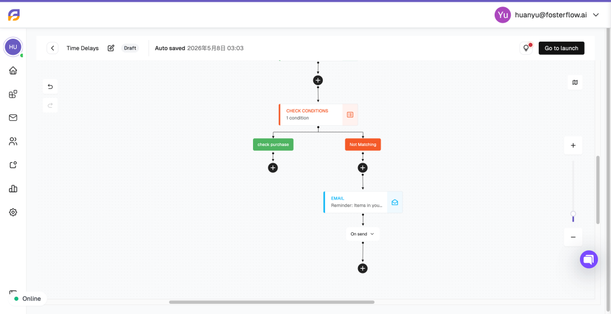Click the '1 condition' text
The height and width of the screenshot is (314, 611).
297,118
